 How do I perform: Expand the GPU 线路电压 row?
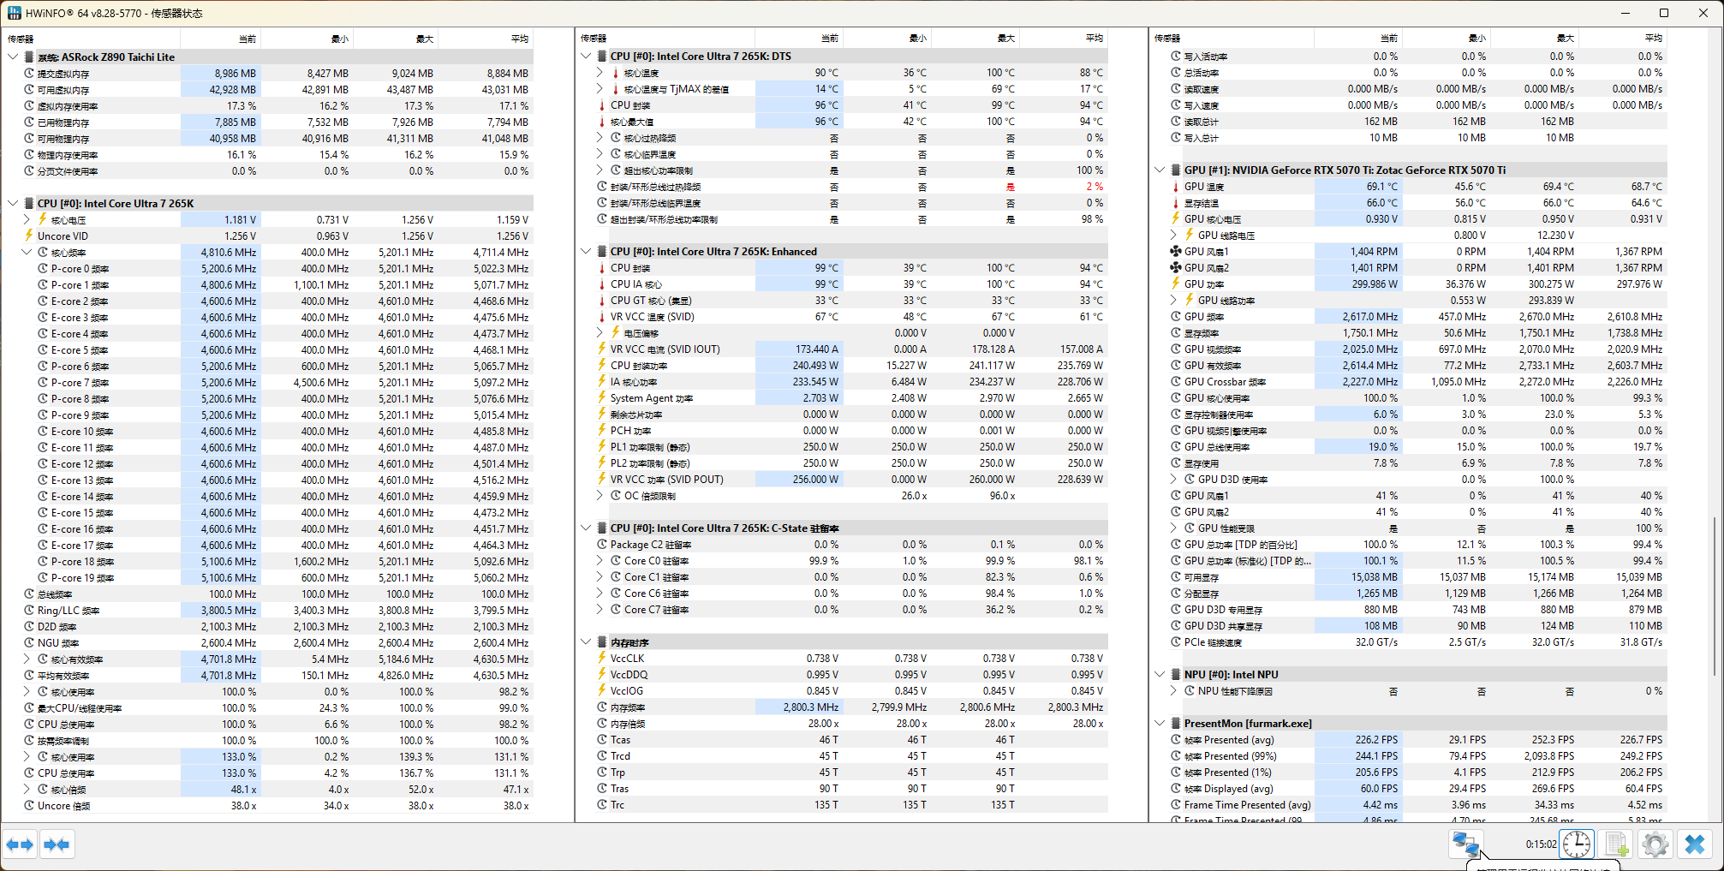click(x=1173, y=236)
